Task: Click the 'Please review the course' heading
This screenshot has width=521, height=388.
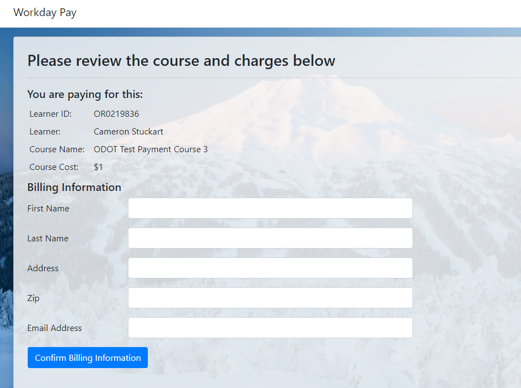Action: pyautogui.click(x=181, y=60)
